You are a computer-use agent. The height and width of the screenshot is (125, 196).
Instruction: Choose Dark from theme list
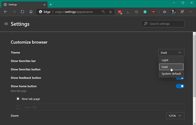coord(171,67)
